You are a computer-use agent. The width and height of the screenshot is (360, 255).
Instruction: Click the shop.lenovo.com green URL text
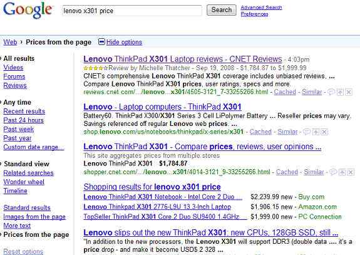point(163,132)
